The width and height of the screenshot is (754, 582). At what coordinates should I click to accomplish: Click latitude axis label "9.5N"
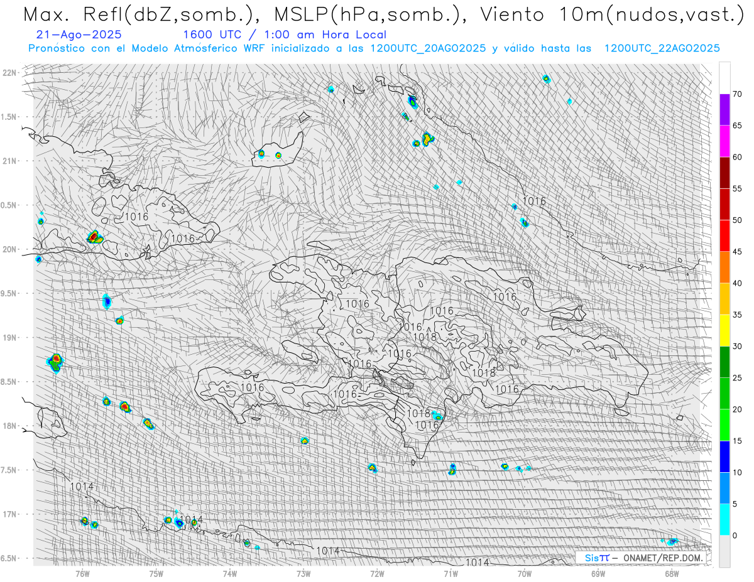(8, 293)
